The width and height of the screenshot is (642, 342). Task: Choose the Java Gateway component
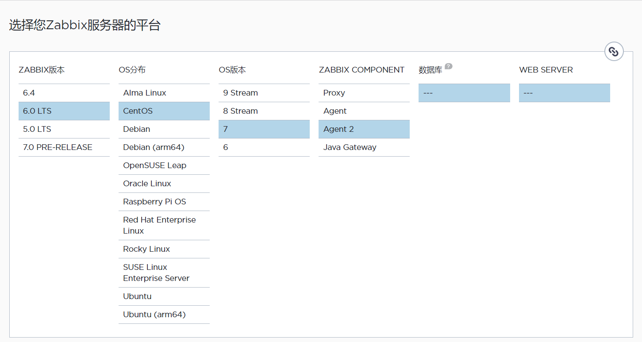point(364,147)
